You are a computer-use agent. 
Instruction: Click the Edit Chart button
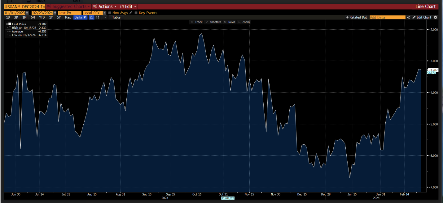click(422, 17)
